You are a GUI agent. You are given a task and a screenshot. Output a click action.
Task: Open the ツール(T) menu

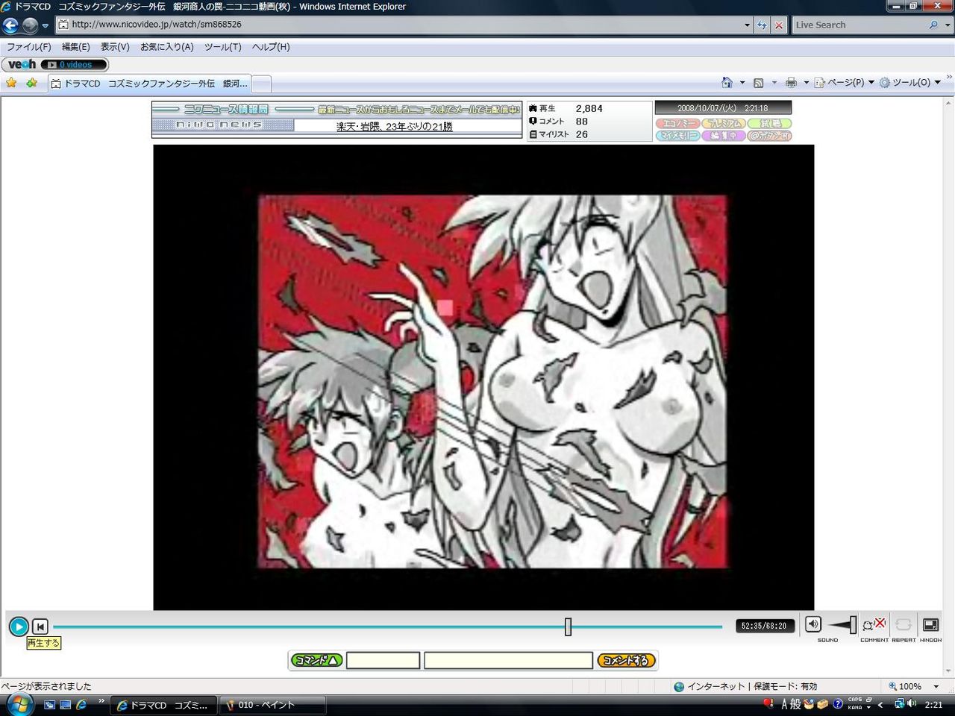[223, 47]
